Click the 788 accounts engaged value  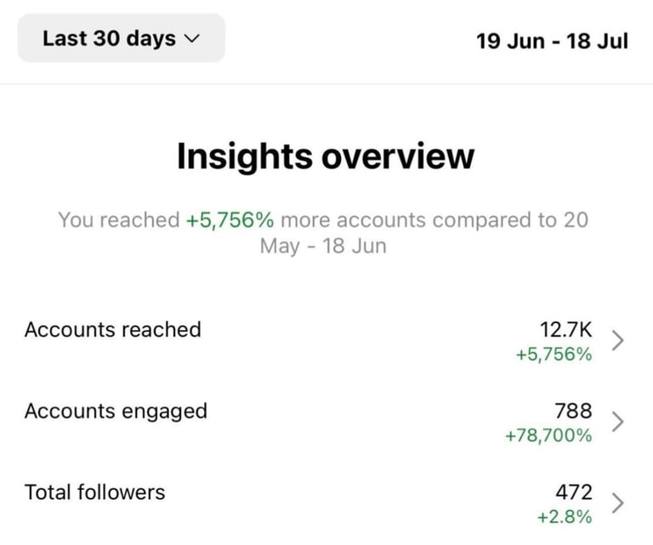[573, 411]
